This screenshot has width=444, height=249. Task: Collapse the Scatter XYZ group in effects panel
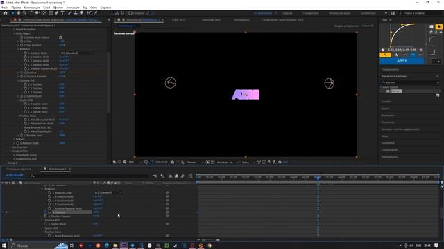[18, 100]
